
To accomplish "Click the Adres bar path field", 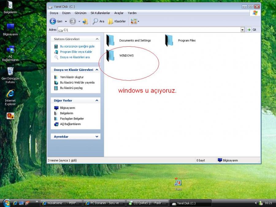I will point(150,30).
